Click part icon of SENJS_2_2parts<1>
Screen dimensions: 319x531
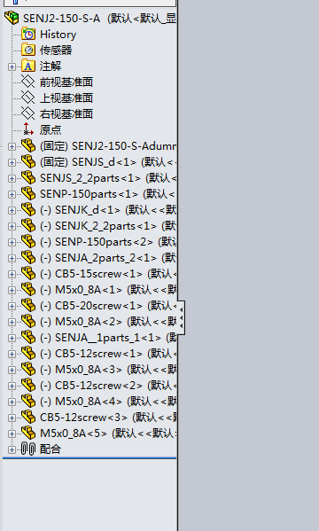point(28,178)
